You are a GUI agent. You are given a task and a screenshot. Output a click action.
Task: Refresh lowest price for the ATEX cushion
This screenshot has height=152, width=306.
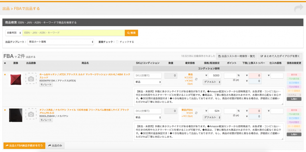tap(196, 79)
